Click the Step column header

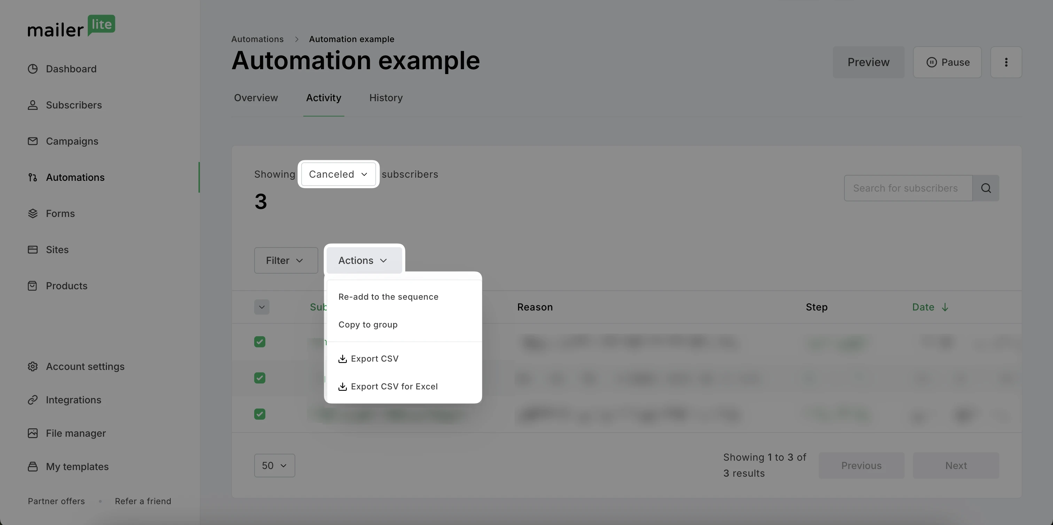(x=816, y=307)
